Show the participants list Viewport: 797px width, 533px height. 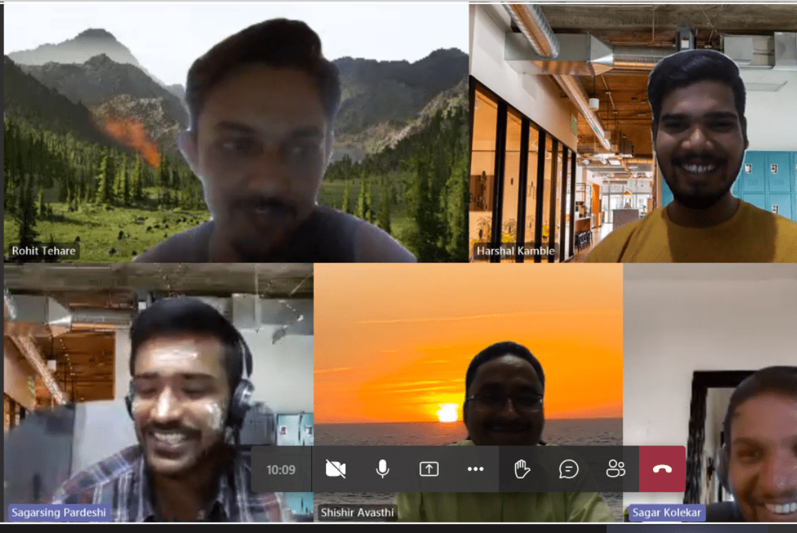pyautogui.click(x=616, y=469)
